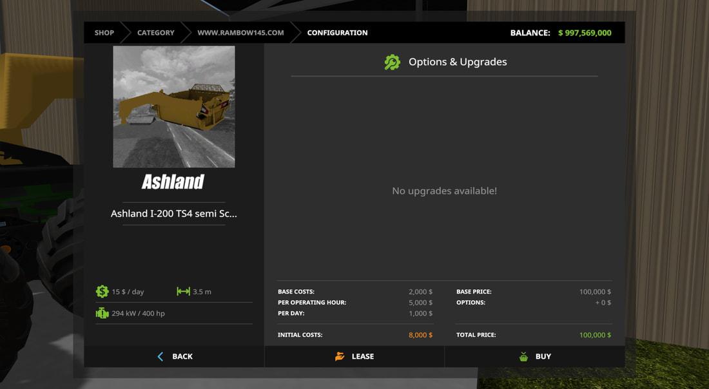Click the green shopping basket icon
This screenshot has height=389, width=709.
[523, 356]
